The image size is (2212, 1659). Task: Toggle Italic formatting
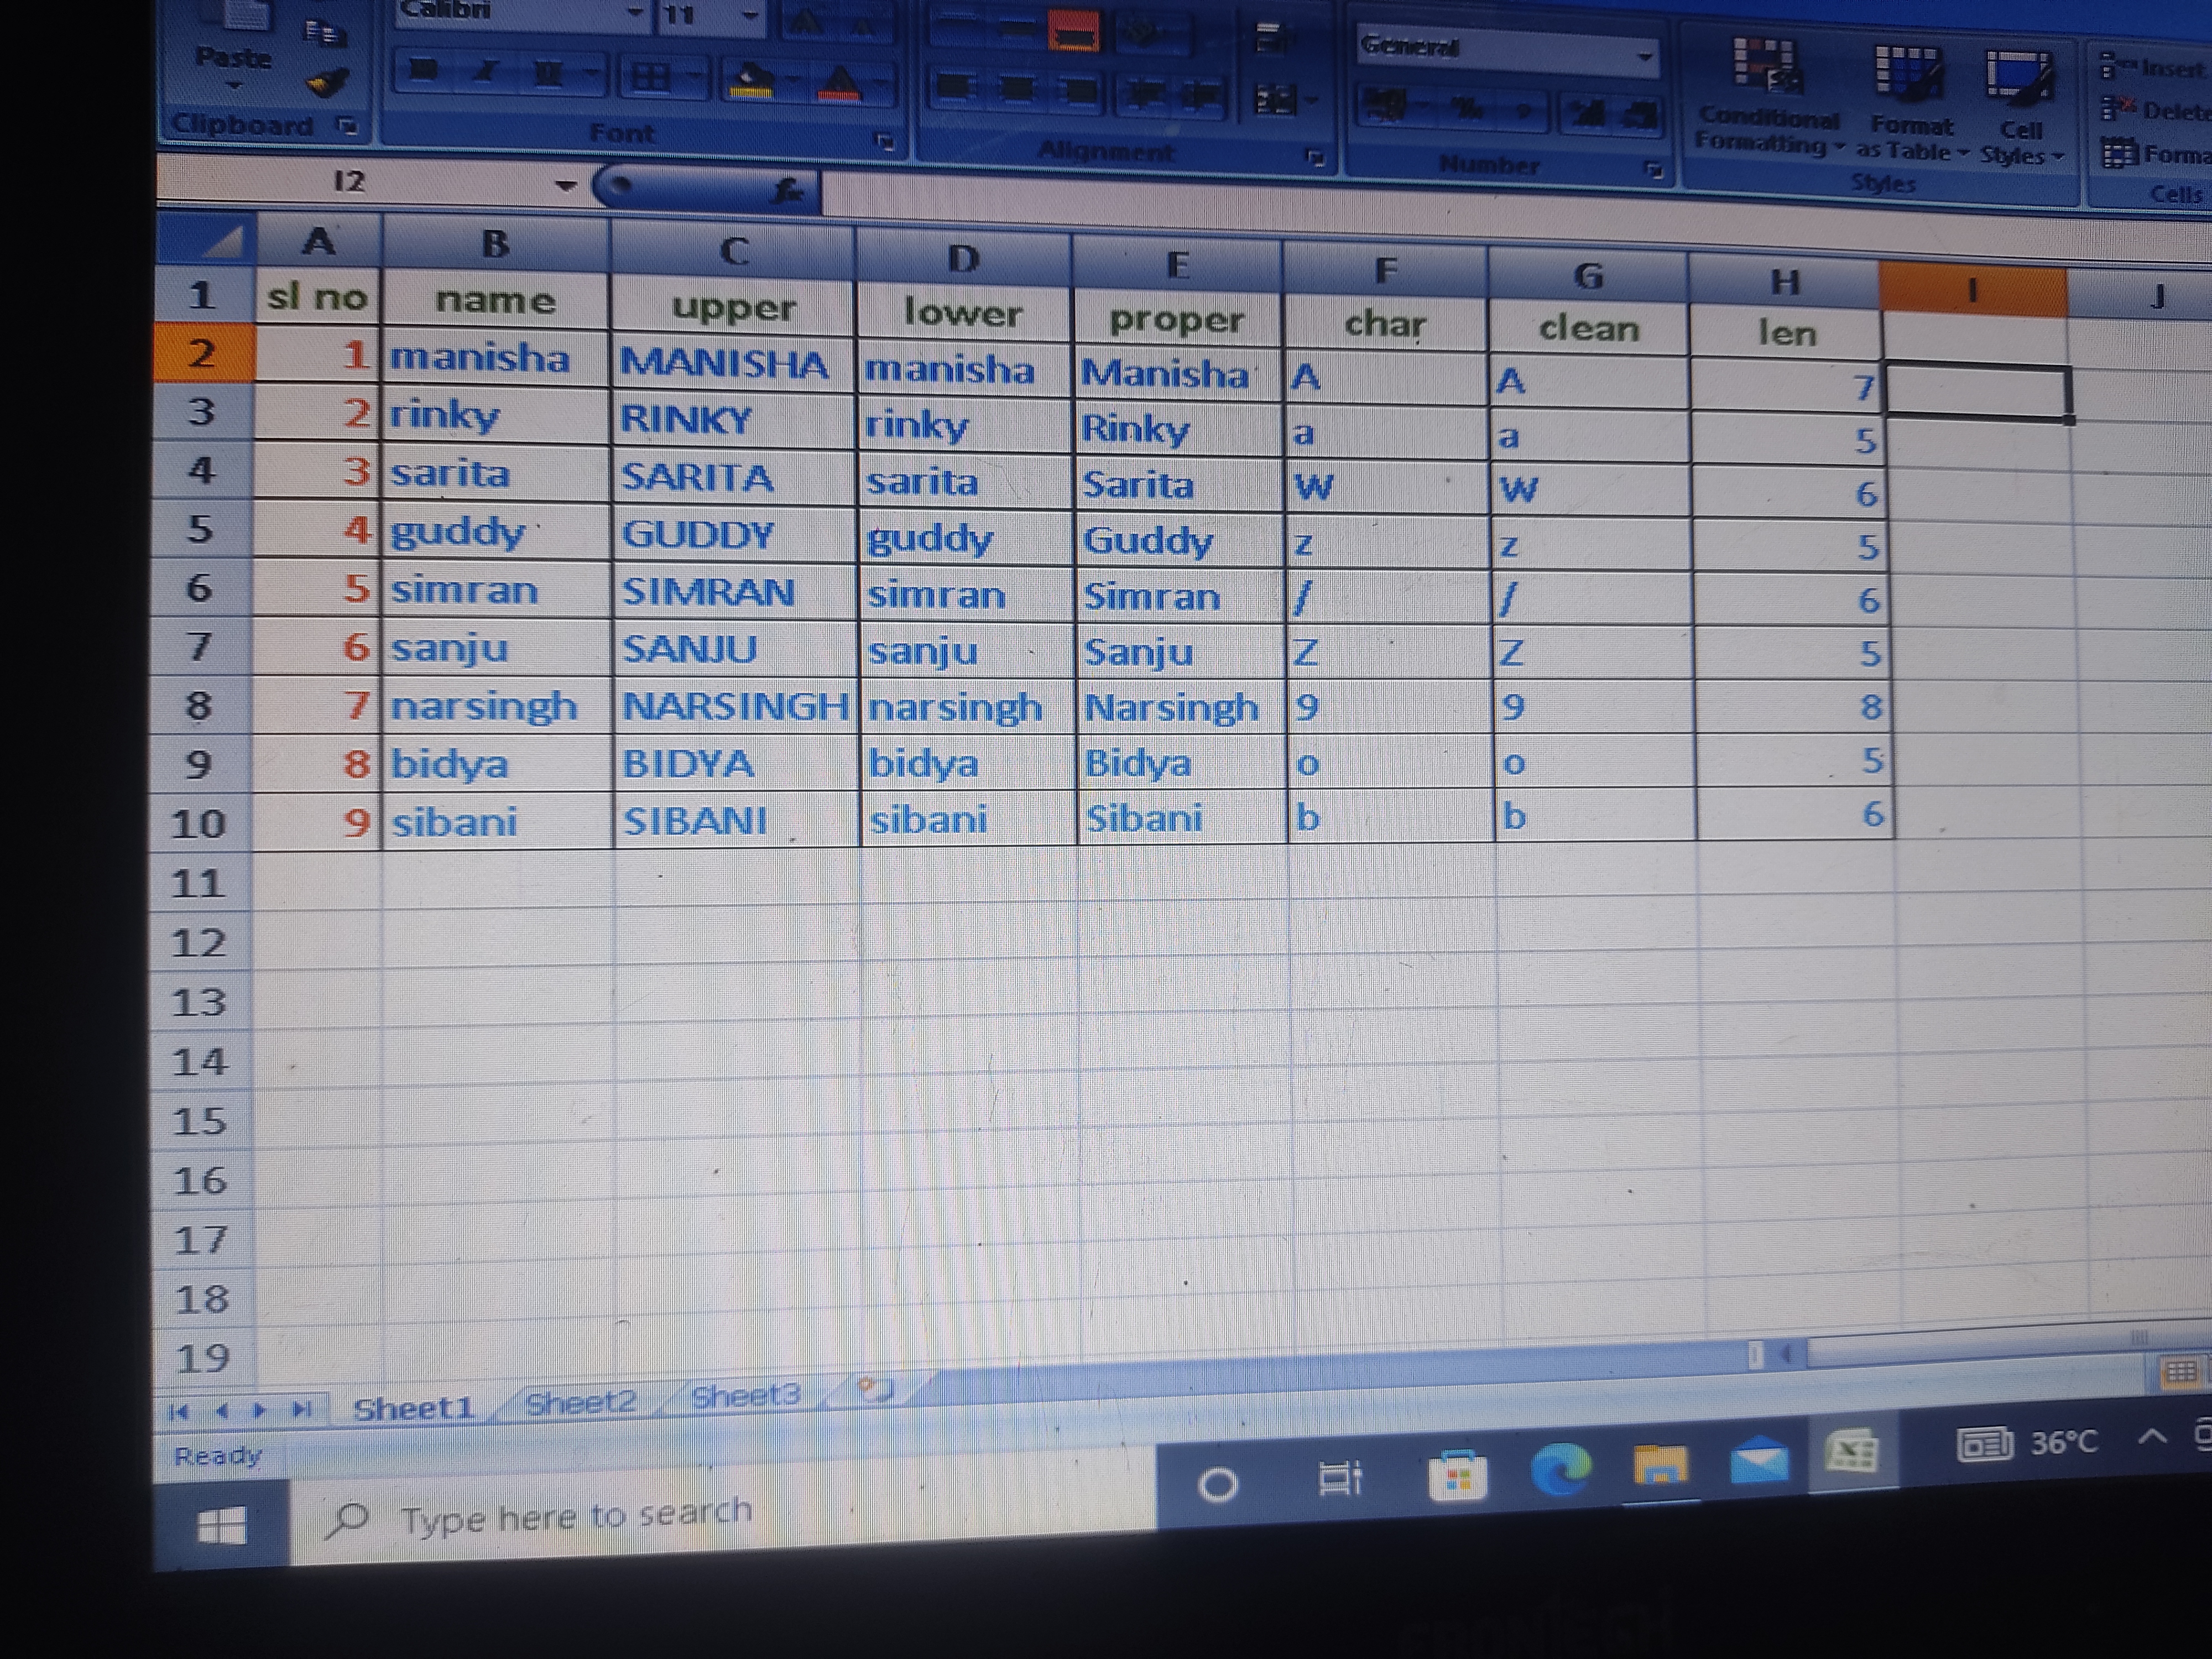[487, 72]
